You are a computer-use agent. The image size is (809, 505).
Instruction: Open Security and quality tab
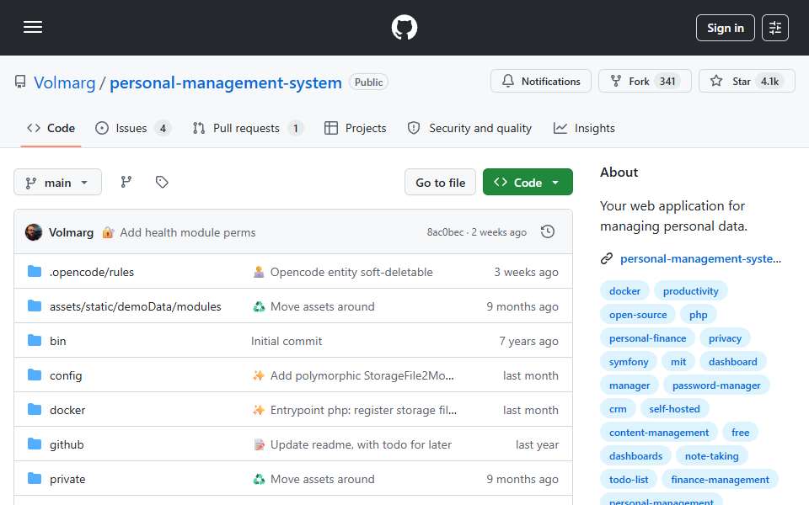coord(469,128)
